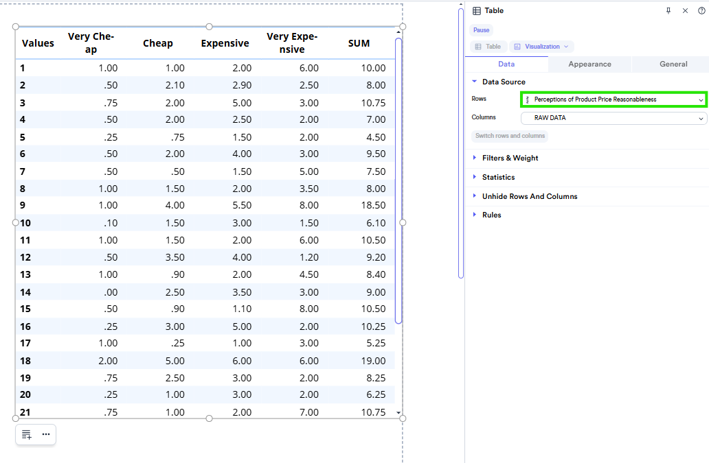Toggle from Table to Visualization view
The width and height of the screenshot is (709, 463).
pyautogui.click(x=543, y=46)
